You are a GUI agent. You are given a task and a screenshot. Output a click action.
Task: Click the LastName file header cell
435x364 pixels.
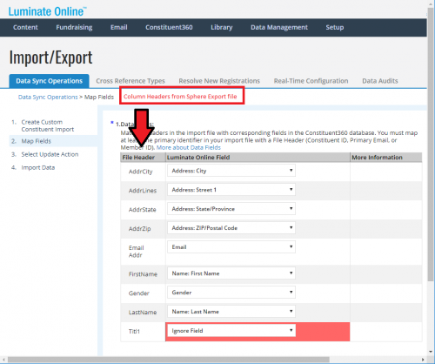coord(143,313)
